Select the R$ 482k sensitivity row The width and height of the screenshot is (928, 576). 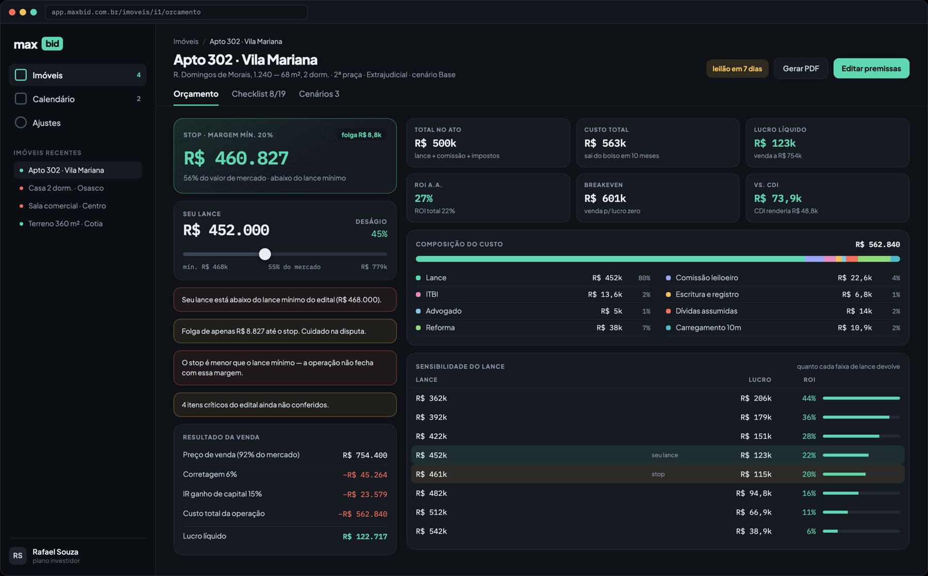point(658,493)
